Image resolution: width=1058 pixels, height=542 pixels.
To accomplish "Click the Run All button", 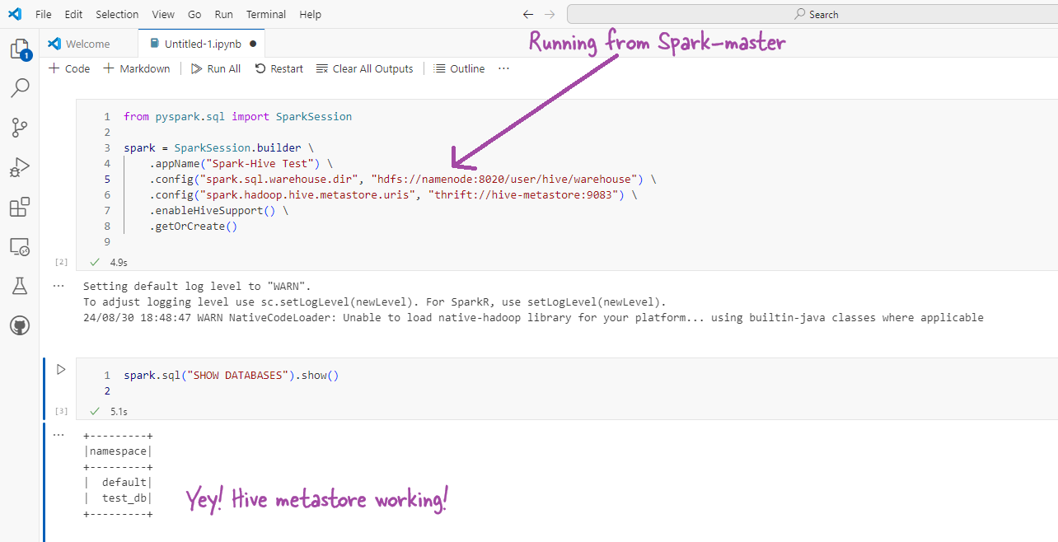I will tap(216, 68).
